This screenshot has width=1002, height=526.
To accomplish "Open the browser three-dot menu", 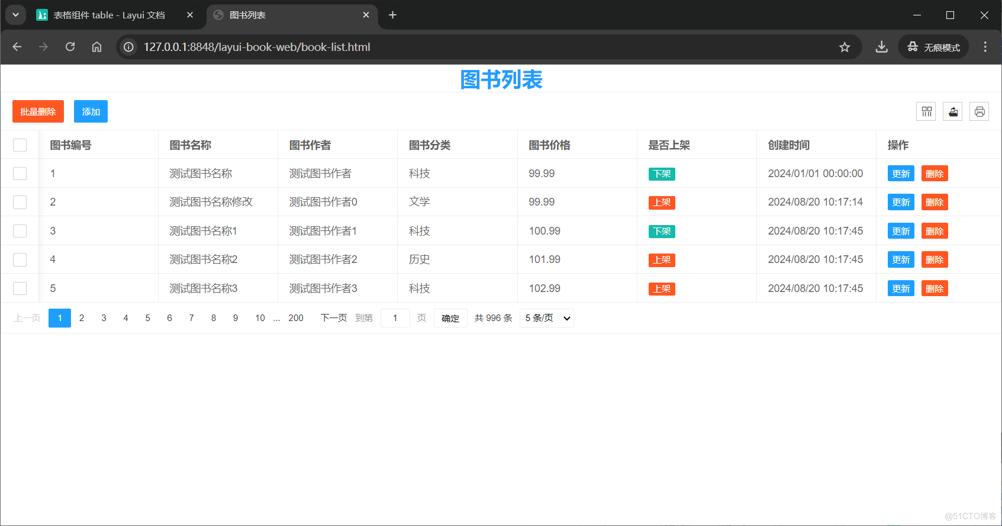I will point(985,47).
